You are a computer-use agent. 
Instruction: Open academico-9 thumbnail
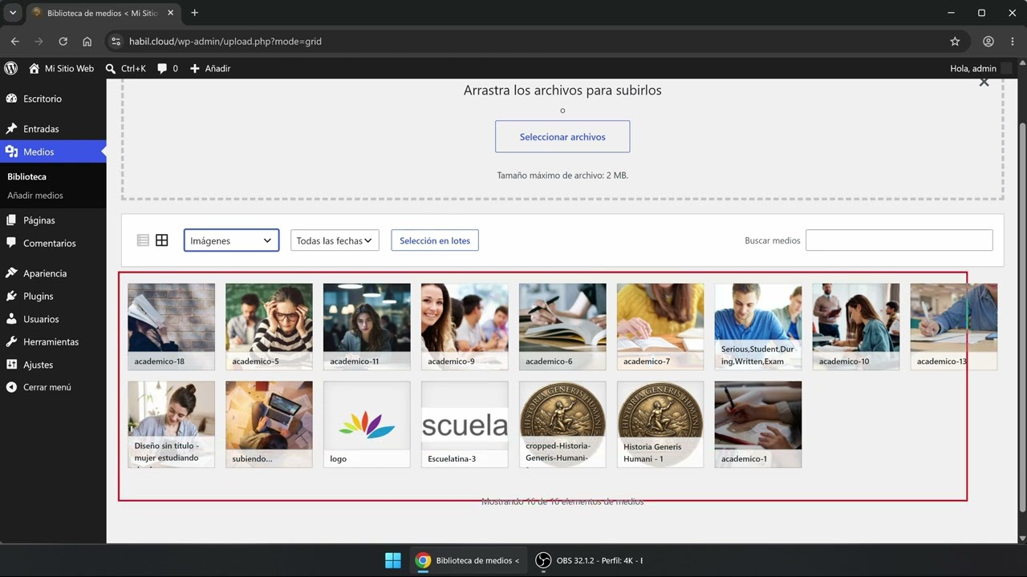pos(465,326)
